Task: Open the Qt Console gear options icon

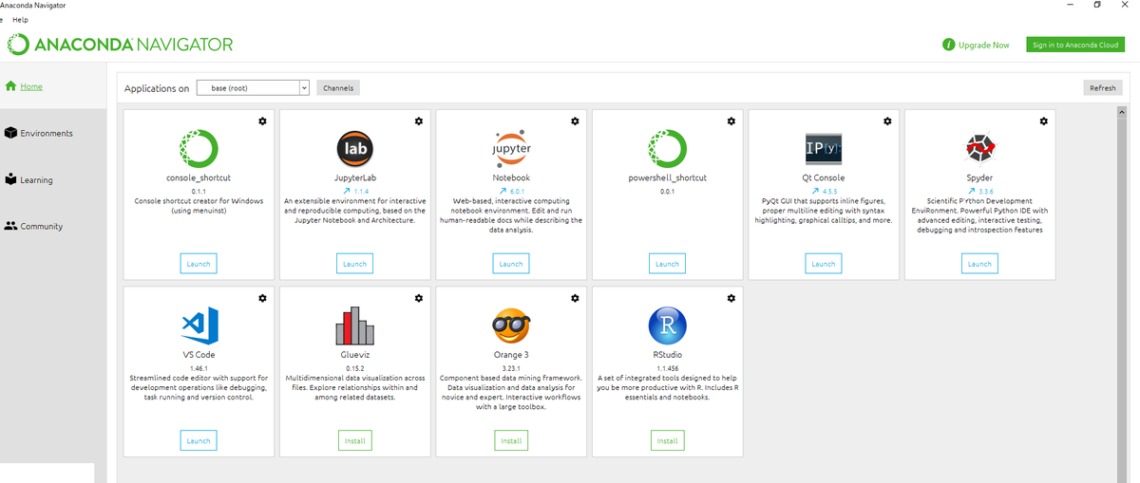Action: (887, 121)
